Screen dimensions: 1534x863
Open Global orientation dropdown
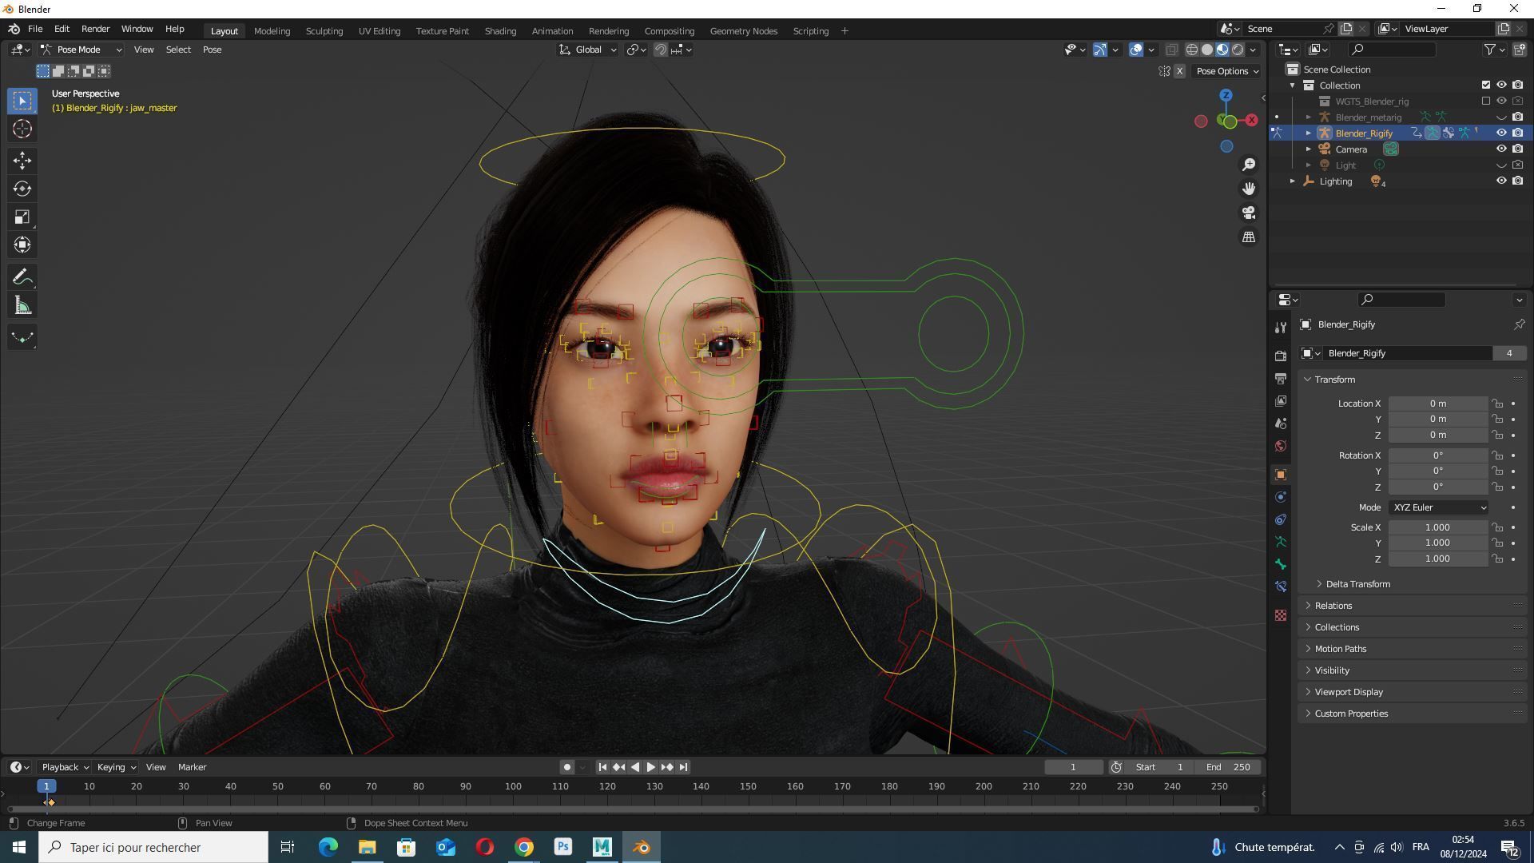click(x=588, y=50)
